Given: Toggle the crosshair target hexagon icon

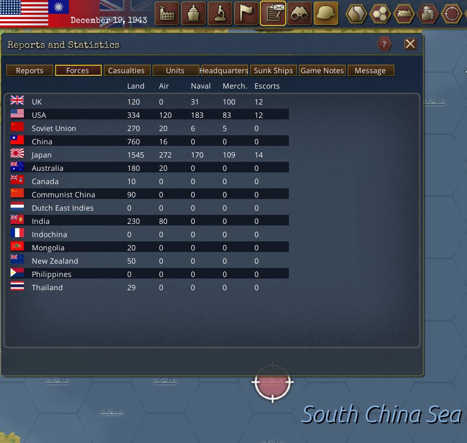Looking at the screenshot, I should [452, 13].
